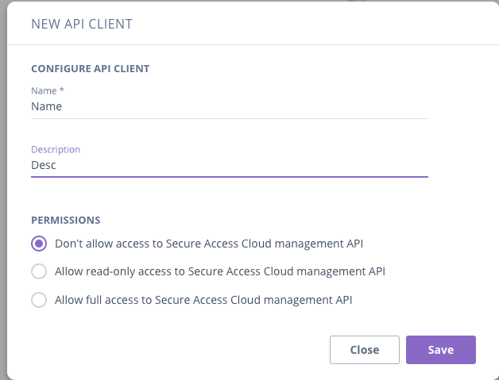
Task: Click into the Description text field
Action: (230, 165)
